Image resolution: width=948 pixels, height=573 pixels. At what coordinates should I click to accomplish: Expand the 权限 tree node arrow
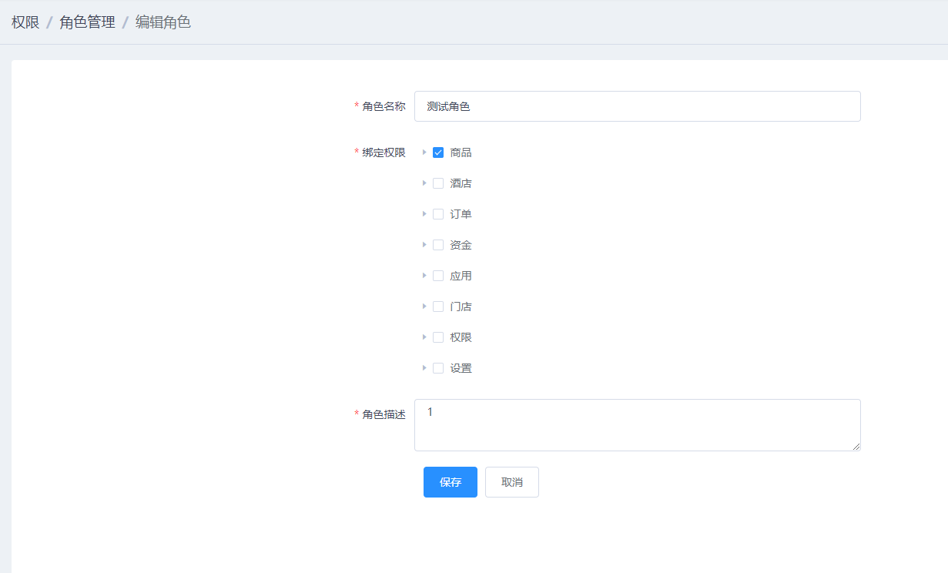tap(424, 337)
